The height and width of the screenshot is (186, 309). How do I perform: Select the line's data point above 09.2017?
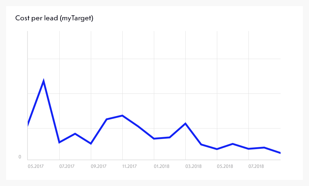91,144
